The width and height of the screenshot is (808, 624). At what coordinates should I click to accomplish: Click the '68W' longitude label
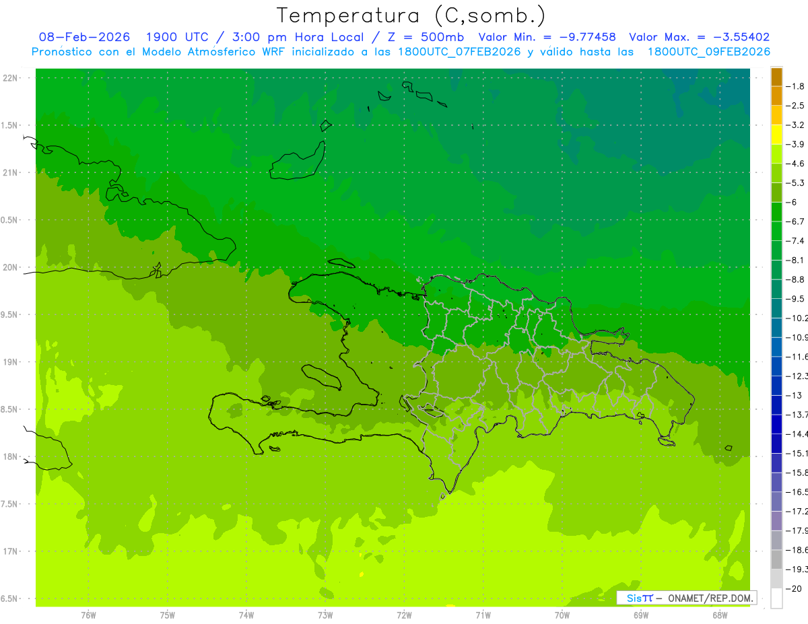tap(719, 615)
